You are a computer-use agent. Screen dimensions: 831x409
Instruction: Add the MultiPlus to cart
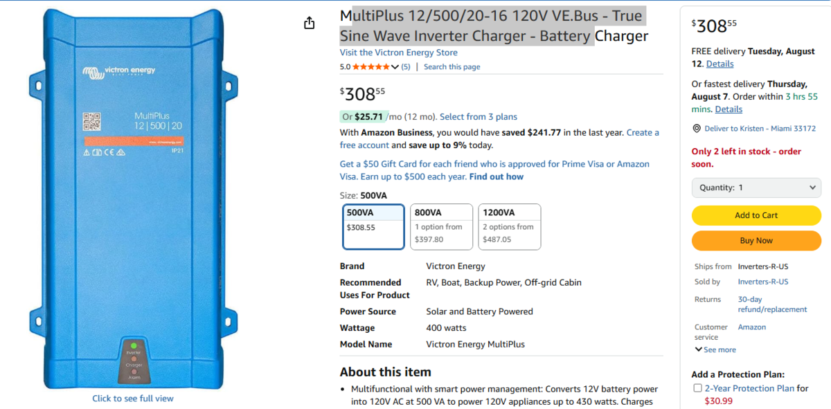pos(756,215)
